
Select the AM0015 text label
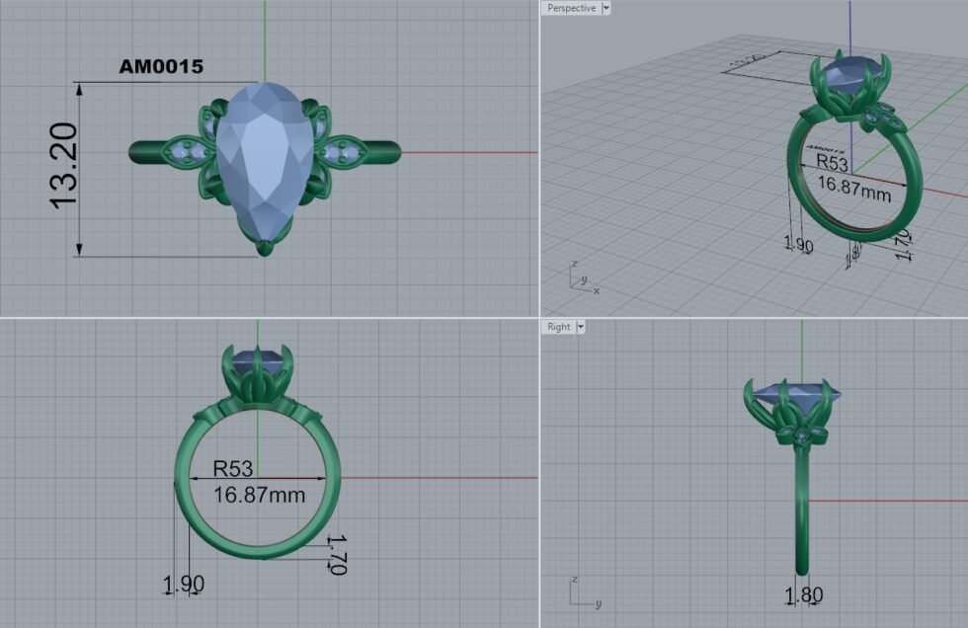tap(161, 67)
